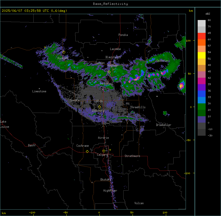Click the yellow V marker east of Calgary
Viewport: 221px width, 216px height.
pos(110,150)
